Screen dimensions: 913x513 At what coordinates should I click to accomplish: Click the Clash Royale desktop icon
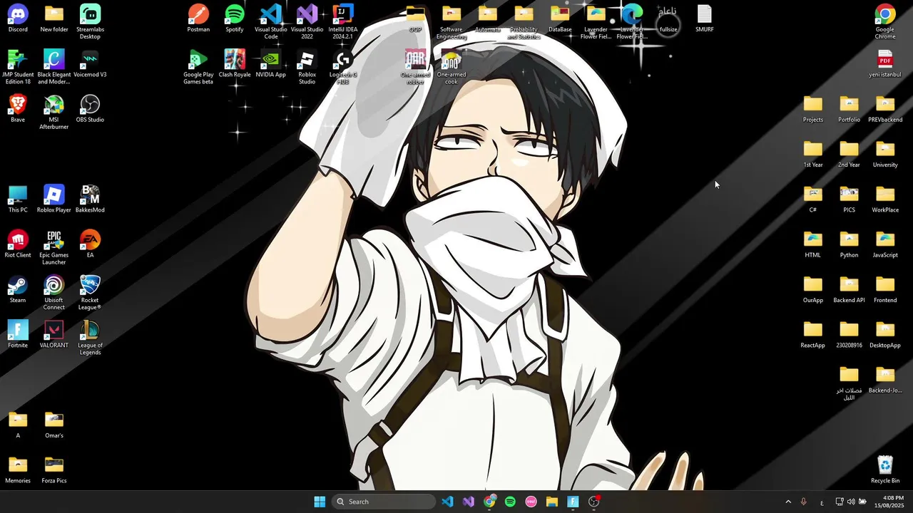pos(235,63)
